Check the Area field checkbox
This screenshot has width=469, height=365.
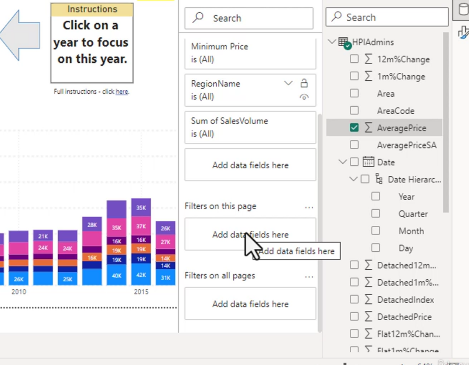coord(354,93)
